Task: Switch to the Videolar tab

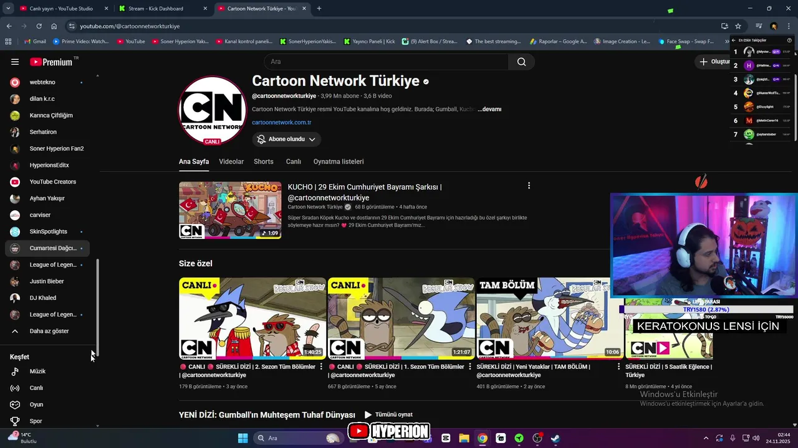Action: pos(231,162)
